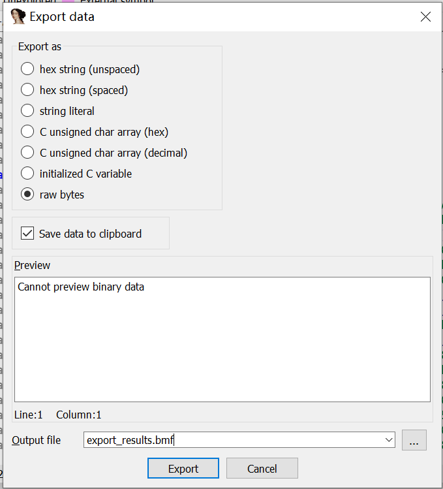The image size is (443, 489).
Task: Select hex string (unspaced) export format
Action: (x=27, y=69)
